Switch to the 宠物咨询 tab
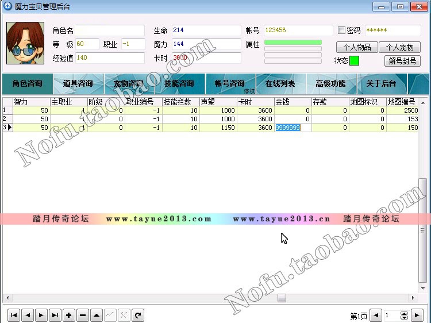The image size is (431, 323). (x=129, y=83)
